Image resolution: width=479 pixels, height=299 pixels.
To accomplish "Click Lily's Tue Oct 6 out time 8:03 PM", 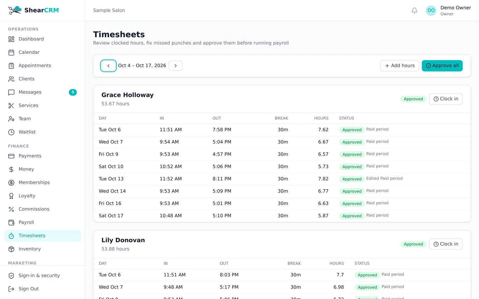I will tap(229, 275).
